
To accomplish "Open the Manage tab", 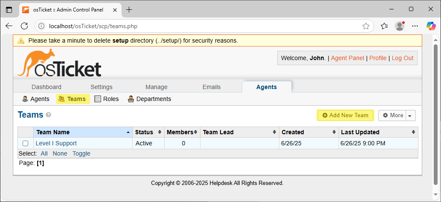I will coord(157,87).
